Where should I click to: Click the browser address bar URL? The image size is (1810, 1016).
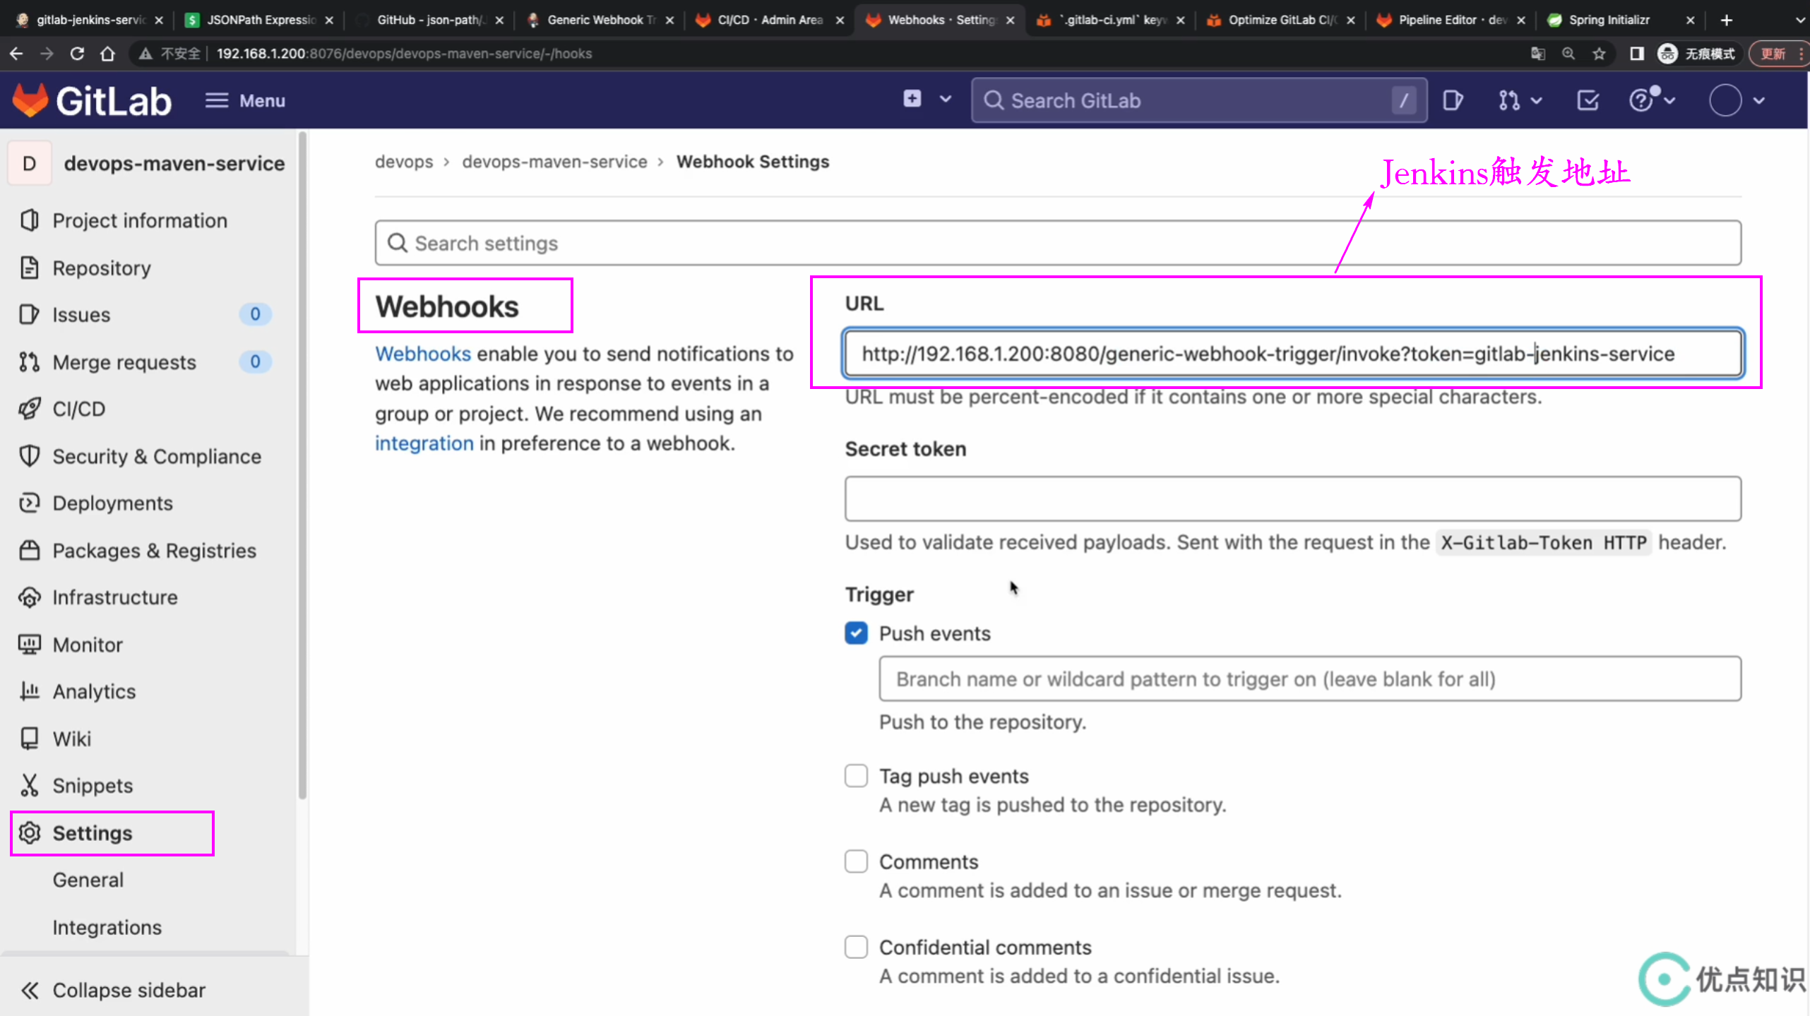[404, 54]
